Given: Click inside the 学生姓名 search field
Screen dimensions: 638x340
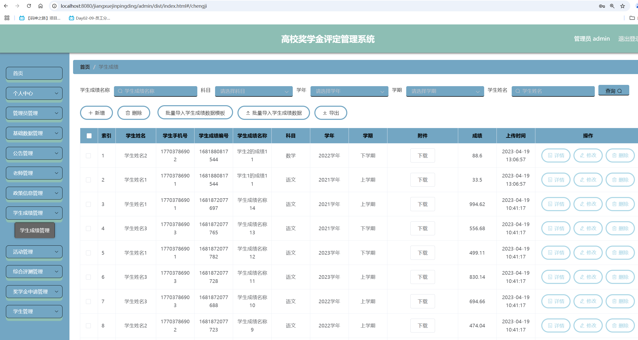Looking at the screenshot, I should pyautogui.click(x=553, y=91).
